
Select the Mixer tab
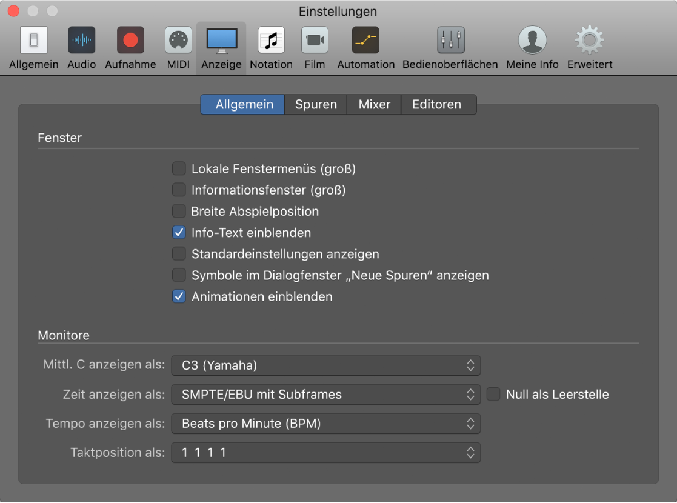(x=374, y=104)
